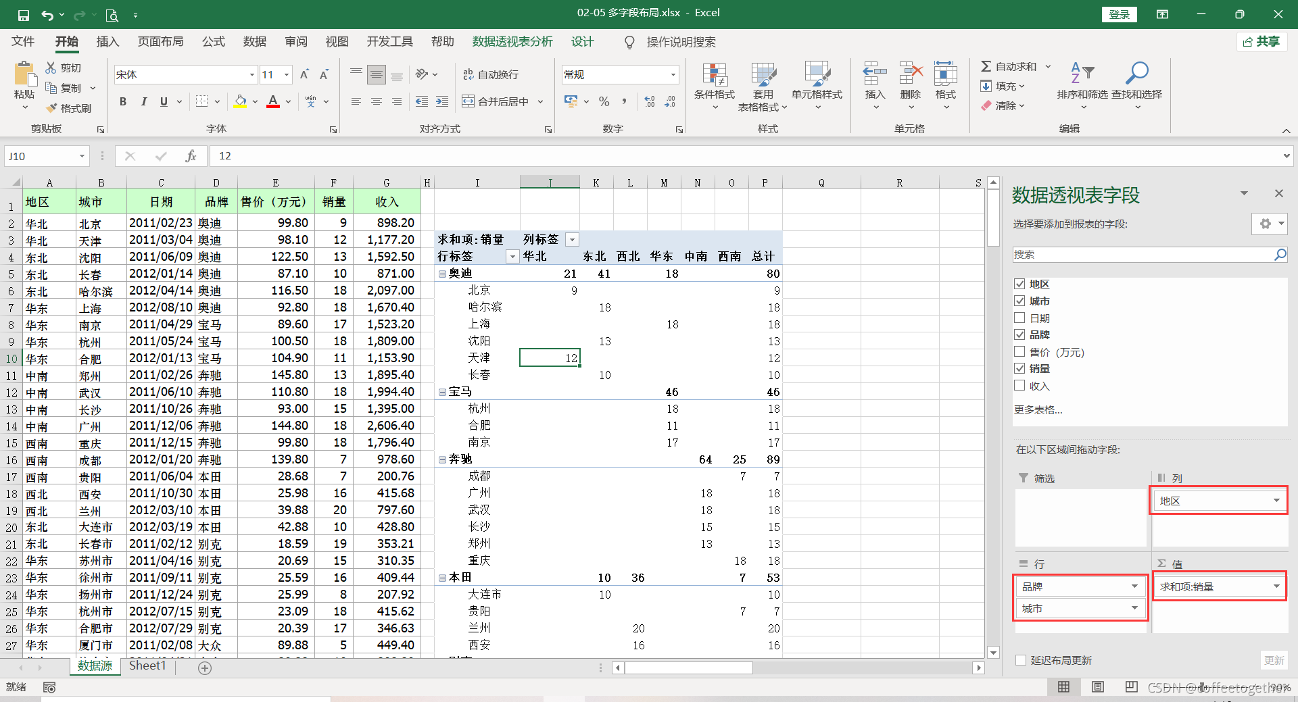Open the font size dropdown
Viewport: 1298px width, 702px height.
click(x=287, y=75)
